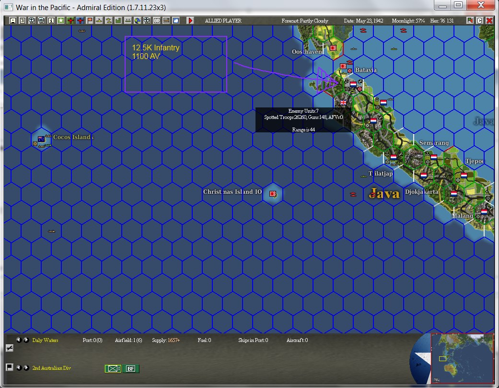Open the weather cloud toolbar icon
Screen dimensions: 499x388
pyautogui.click(x=175, y=21)
